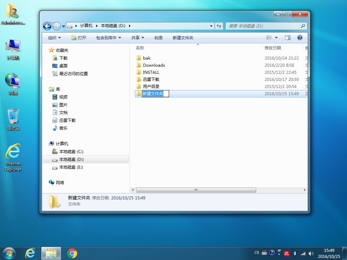347x260 pixels.
Task: Click 打开 in the toolbar
Action: tap(79, 38)
